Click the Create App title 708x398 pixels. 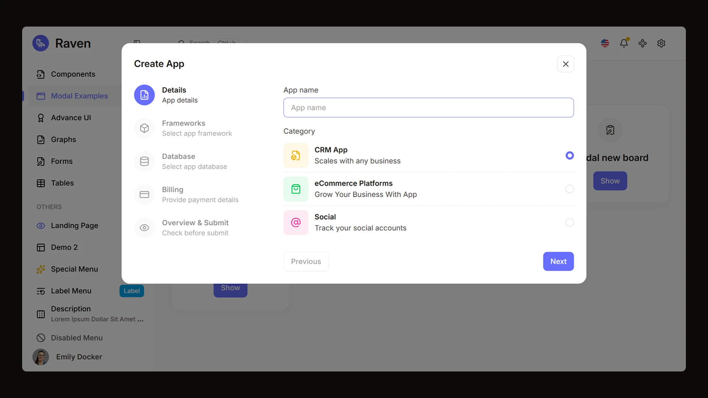tap(159, 64)
